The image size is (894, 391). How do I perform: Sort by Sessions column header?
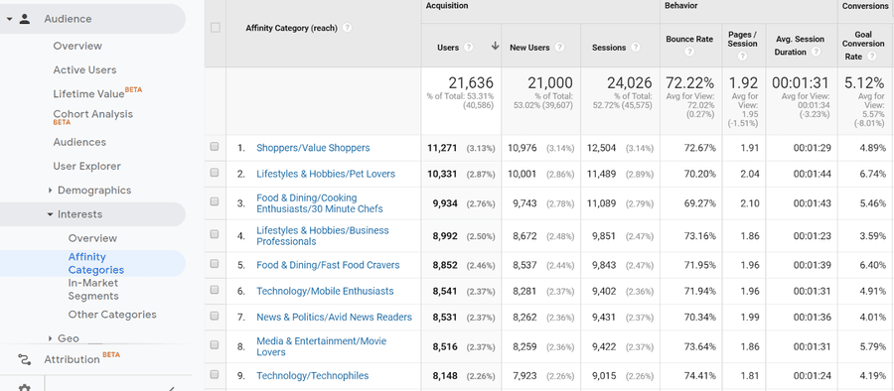pos(608,48)
